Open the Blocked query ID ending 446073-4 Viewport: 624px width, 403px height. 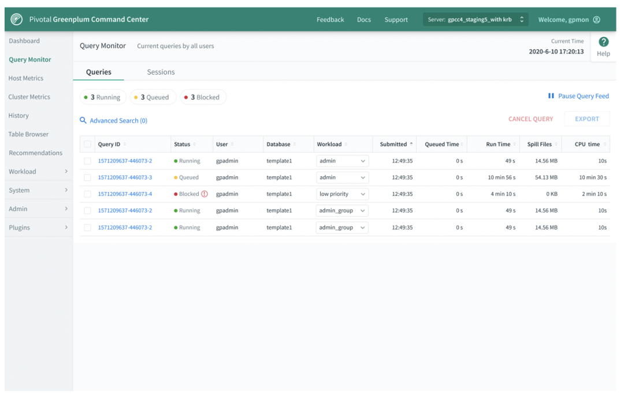pyautogui.click(x=125, y=194)
